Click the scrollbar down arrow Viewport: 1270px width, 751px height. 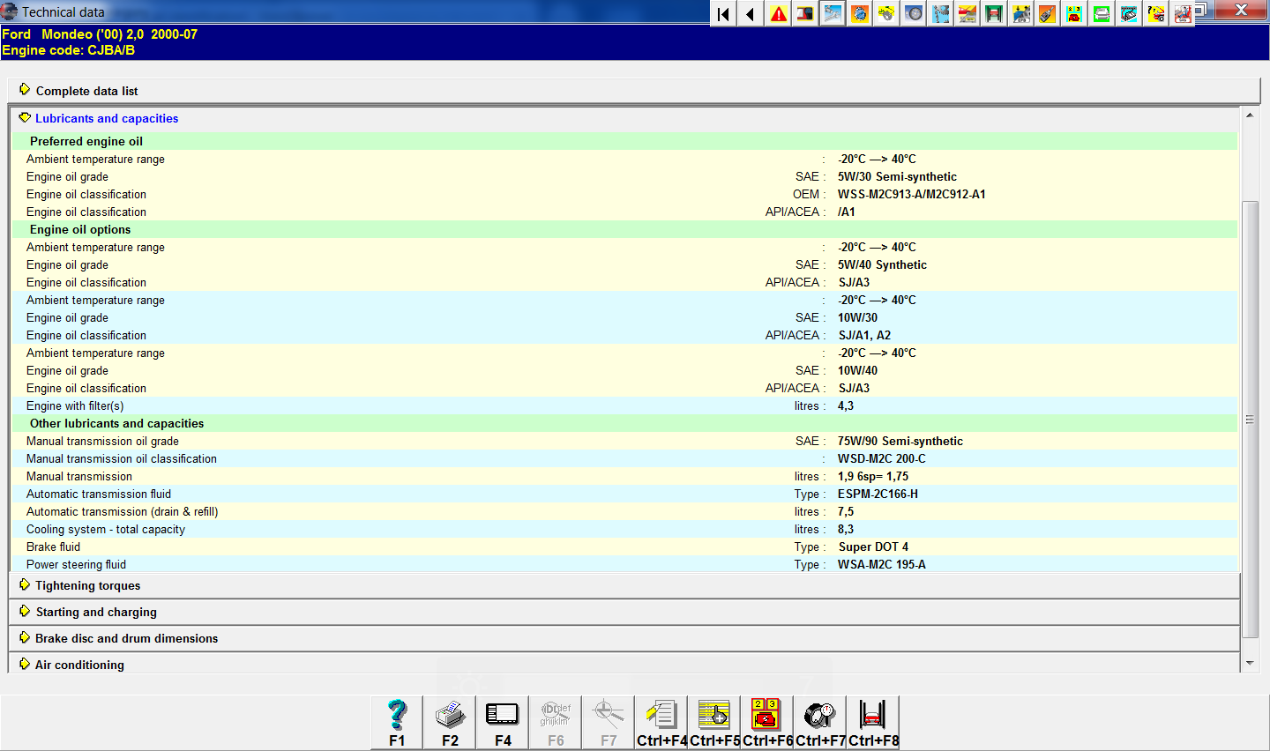(1250, 663)
